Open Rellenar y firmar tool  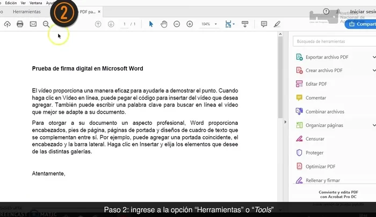coord(322,180)
